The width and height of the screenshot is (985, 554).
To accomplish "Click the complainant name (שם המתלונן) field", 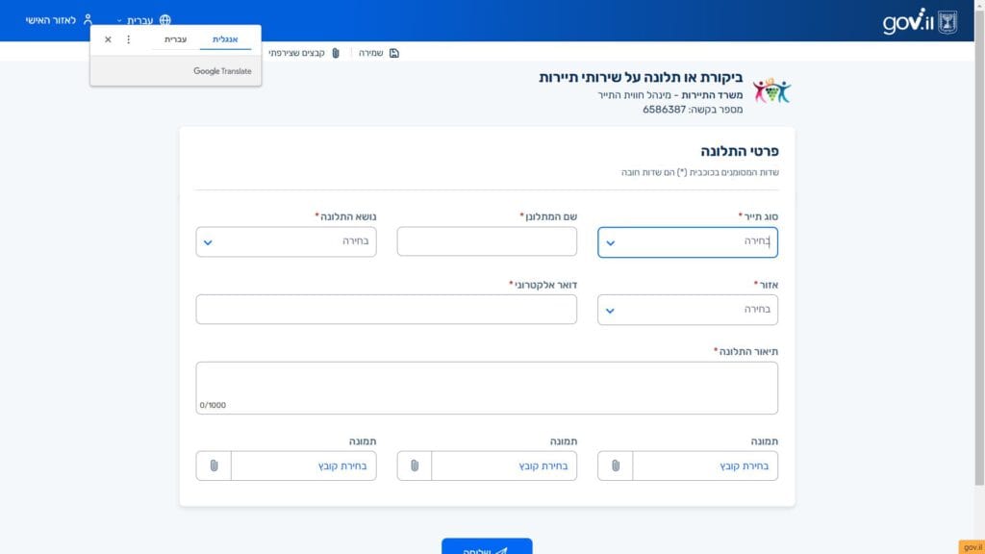I will tap(487, 241).
